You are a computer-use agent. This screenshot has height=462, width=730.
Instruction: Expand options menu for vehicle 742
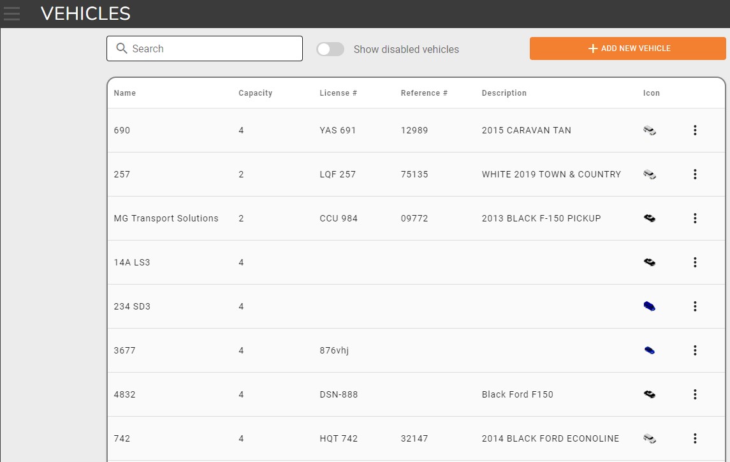[695, 438]
